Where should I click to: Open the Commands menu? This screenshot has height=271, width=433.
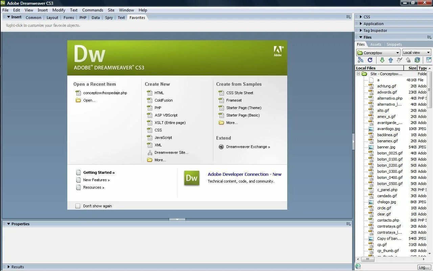93,10
